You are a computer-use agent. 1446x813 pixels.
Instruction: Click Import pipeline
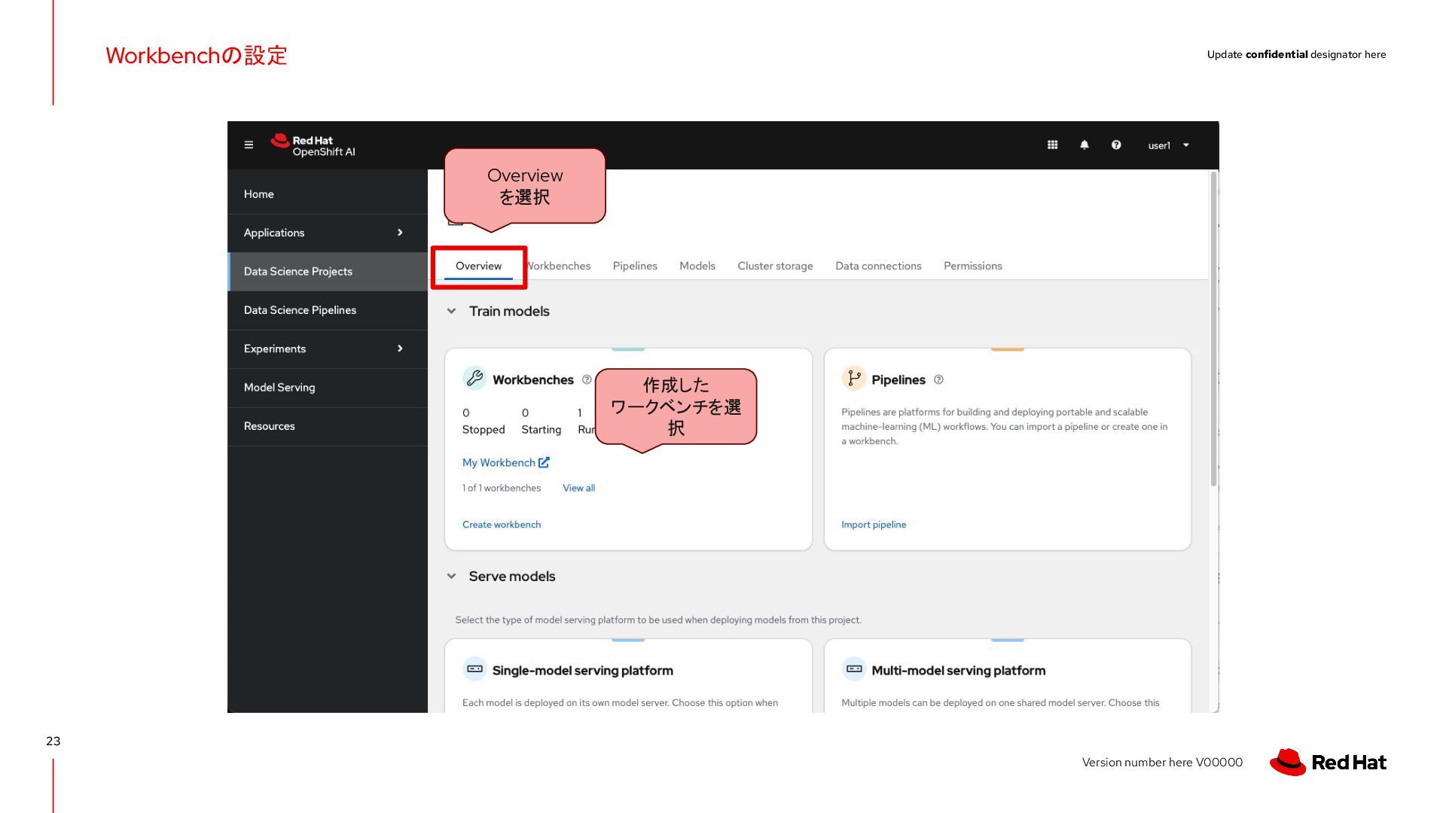pyautogui.click(x=874, y=525)
